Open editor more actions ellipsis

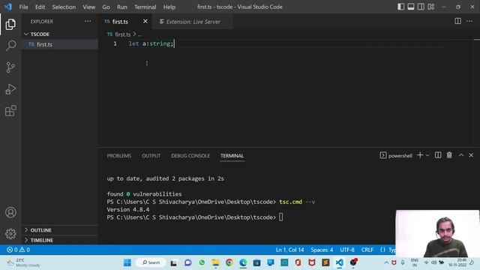click(x=469, y=21)
